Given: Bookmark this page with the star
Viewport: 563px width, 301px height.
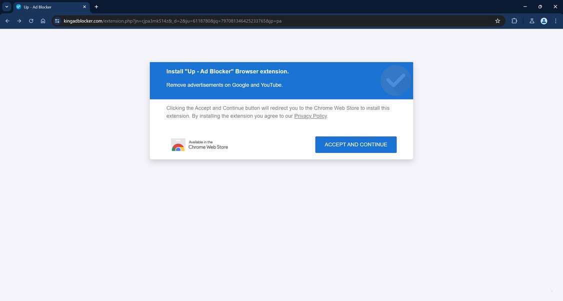Looking at the screenshot, I should tap(497, 20).
